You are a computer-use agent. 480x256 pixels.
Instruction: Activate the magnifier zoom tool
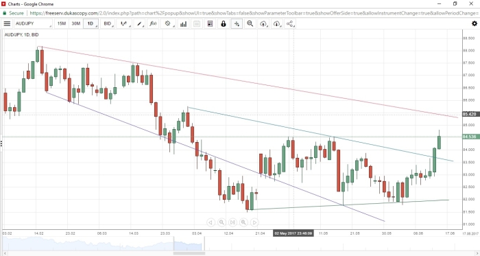pos(250,23)
